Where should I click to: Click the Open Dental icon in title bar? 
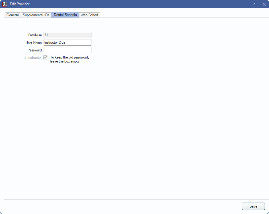[5, 4]
